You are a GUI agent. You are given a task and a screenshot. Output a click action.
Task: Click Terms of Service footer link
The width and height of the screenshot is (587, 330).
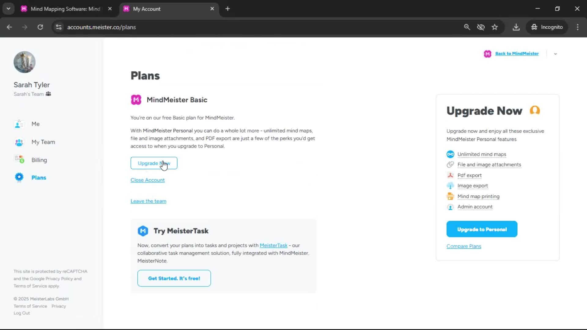click(30, 306)
